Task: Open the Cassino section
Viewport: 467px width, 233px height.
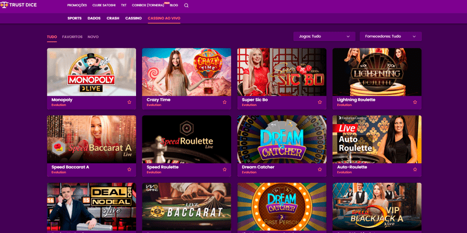Action: click(134, 18)
